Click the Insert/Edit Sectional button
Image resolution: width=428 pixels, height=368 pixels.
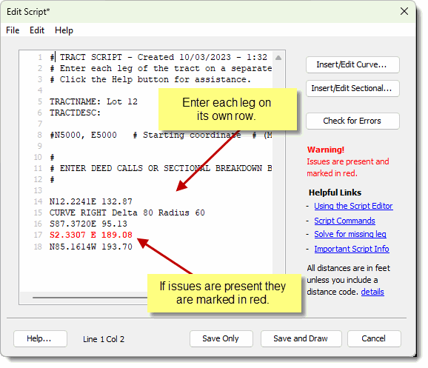(x=352, y=88)
